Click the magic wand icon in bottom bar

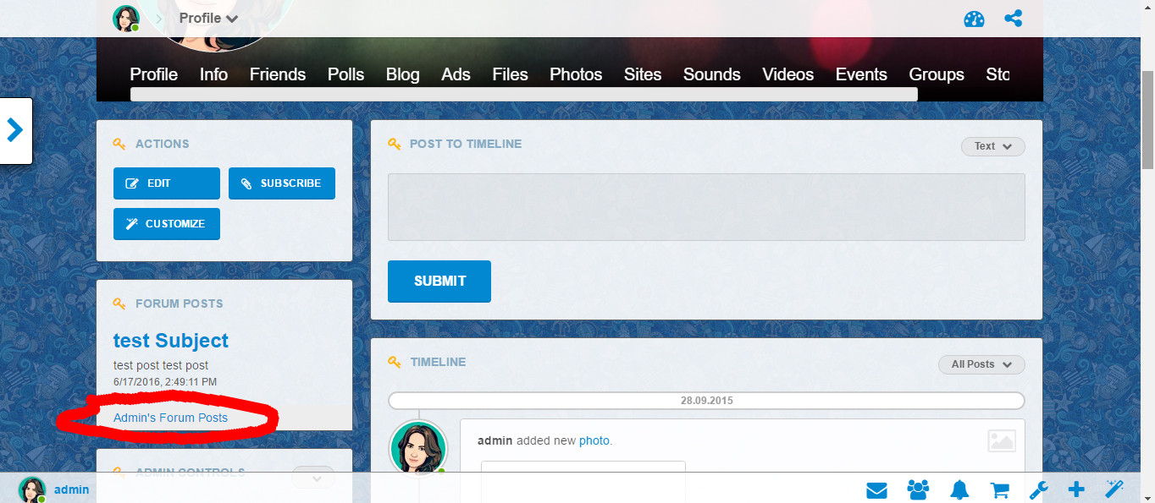tap(1114, 489)
